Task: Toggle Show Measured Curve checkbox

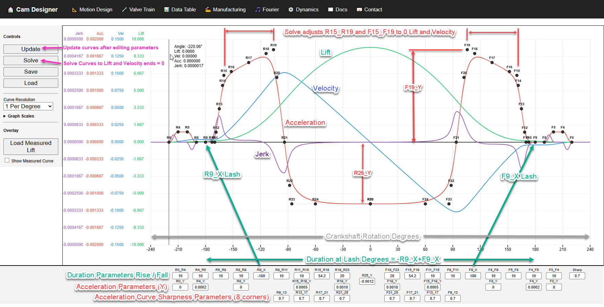Action: [7, 160]
